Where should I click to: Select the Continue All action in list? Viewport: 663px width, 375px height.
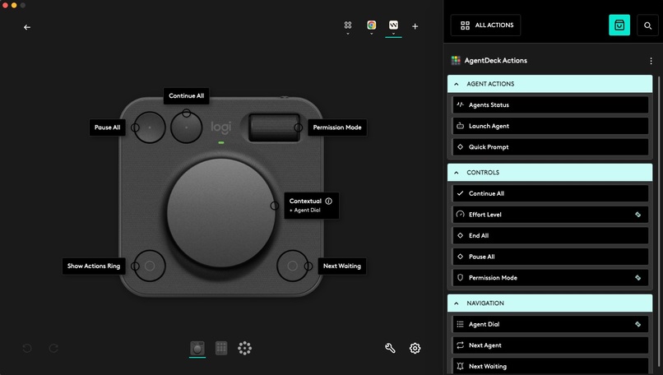[550, 193]
